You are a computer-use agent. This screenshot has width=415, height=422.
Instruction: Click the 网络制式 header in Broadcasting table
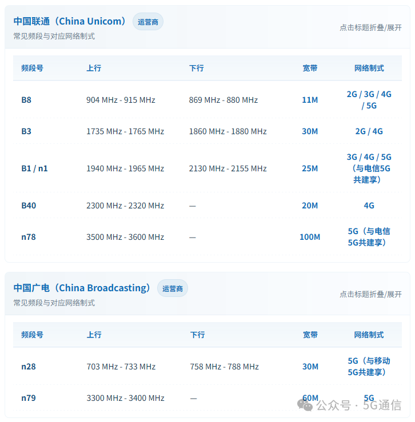(x=369, y=335)
